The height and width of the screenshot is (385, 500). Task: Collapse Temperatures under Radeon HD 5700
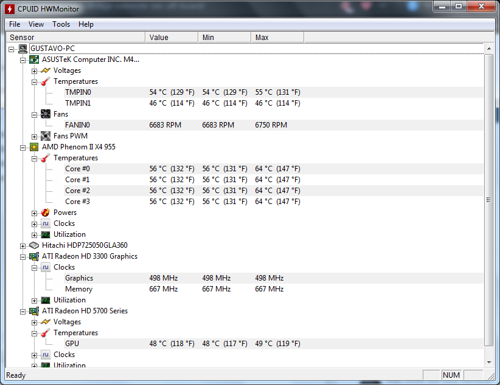(x=35, y=334)
